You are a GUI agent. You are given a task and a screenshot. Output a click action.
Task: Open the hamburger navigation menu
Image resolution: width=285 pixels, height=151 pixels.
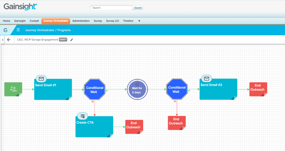18,30
